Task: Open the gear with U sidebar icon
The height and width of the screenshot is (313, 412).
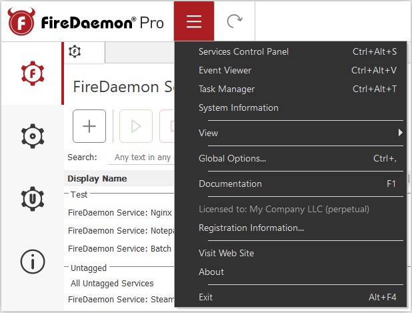Action: tap(33, 199)
